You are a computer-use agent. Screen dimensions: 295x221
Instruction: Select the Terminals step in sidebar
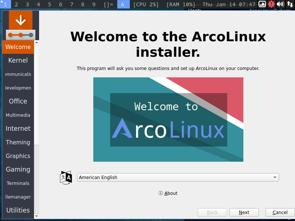pyautogui.click(x=18, y=183)
